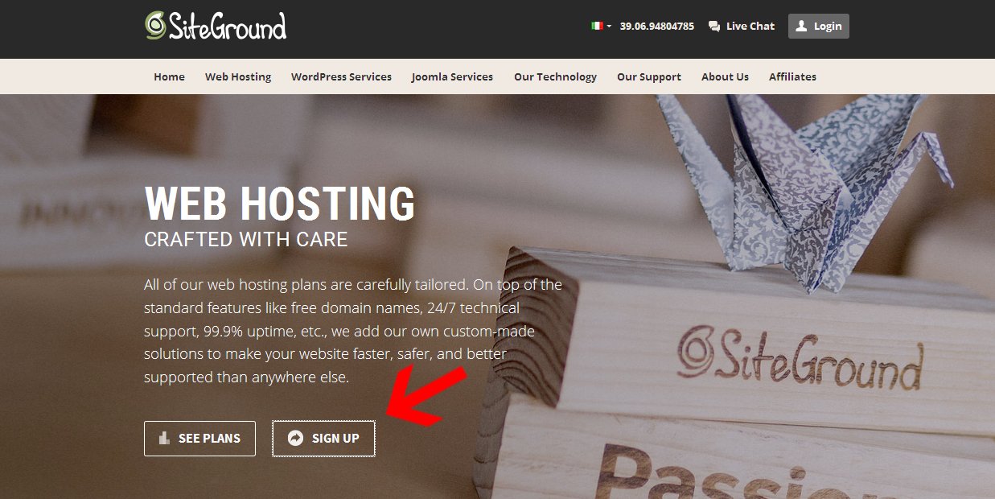
Task: Click the SiteGround wordmark text in header
Action: pos(227,26)
